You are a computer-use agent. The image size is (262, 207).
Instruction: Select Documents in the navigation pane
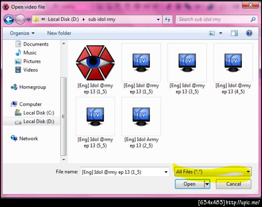point(32,44)
